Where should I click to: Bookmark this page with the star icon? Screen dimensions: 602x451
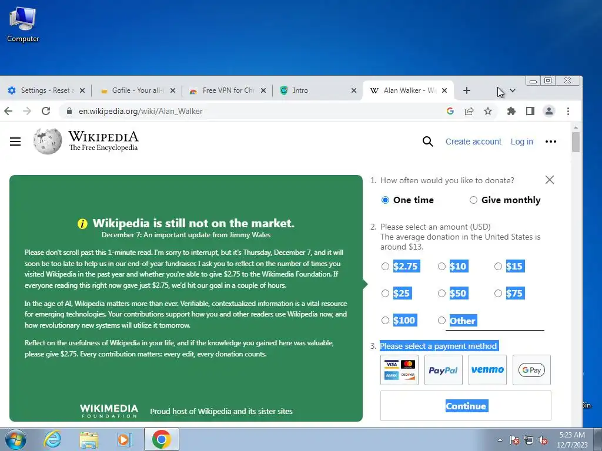[x=487, y=111]
